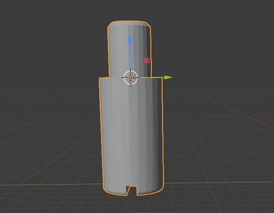The image size is (274, 213).
Task: Click the blue Z-axis gizmo arrow
Action: [x=130, y=39]
